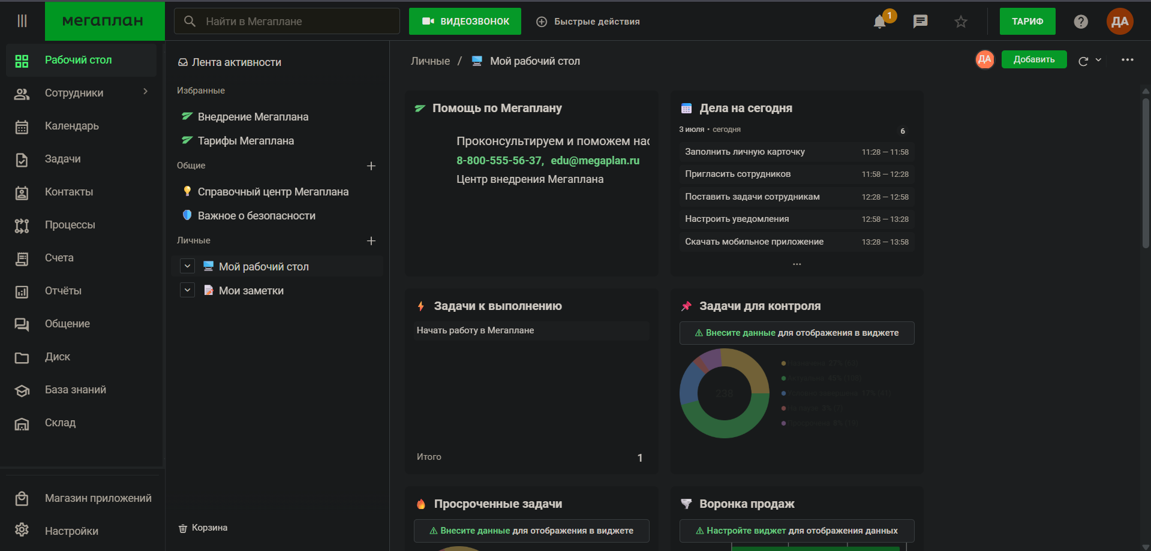Click the green Добавить button
The height and width of the screenshot is (551, 1151).
click(x=1034, y=59)
